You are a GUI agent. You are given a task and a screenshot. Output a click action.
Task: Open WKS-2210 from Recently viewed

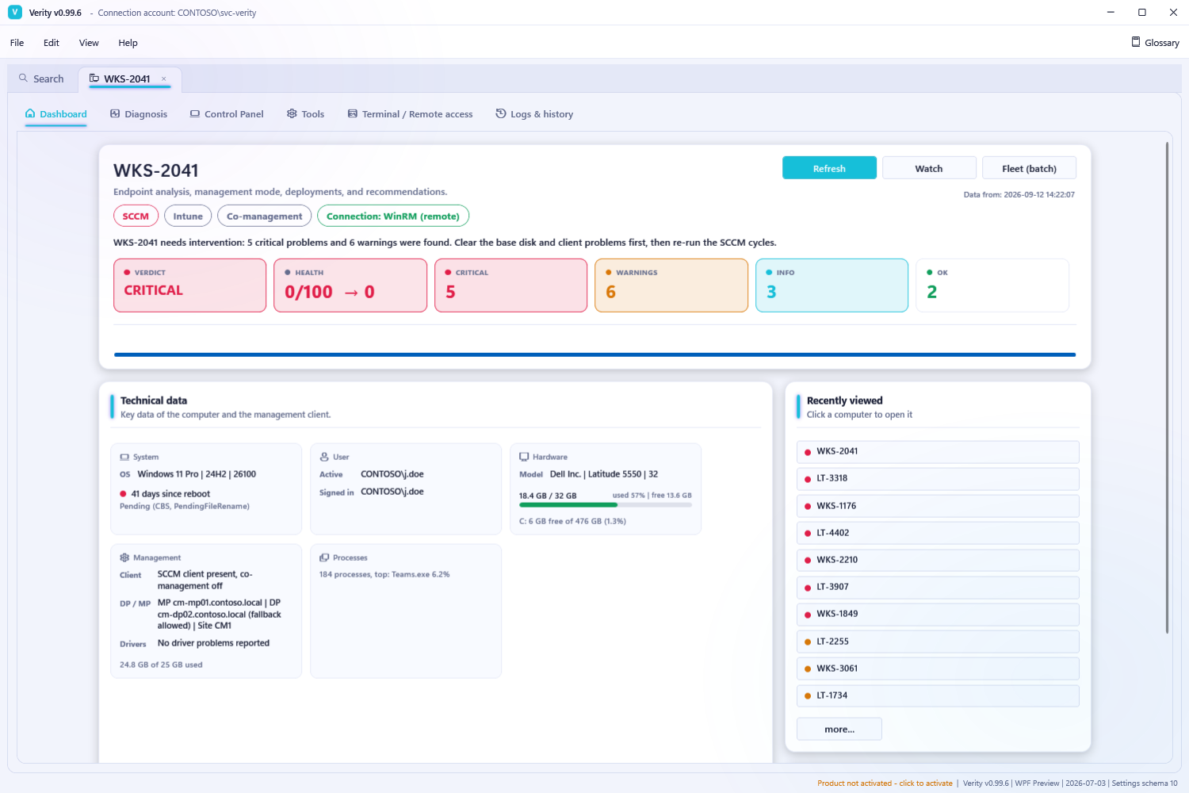click(x=938, y=561)
